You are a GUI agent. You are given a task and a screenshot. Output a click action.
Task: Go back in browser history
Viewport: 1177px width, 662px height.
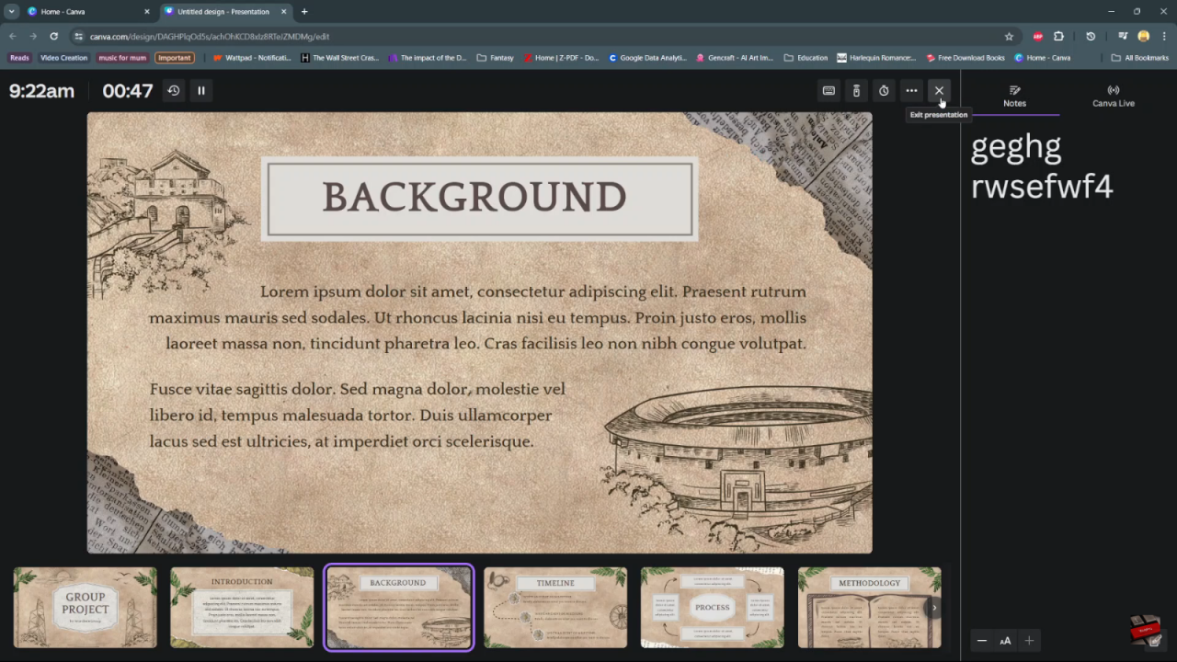tap(12, 36)
